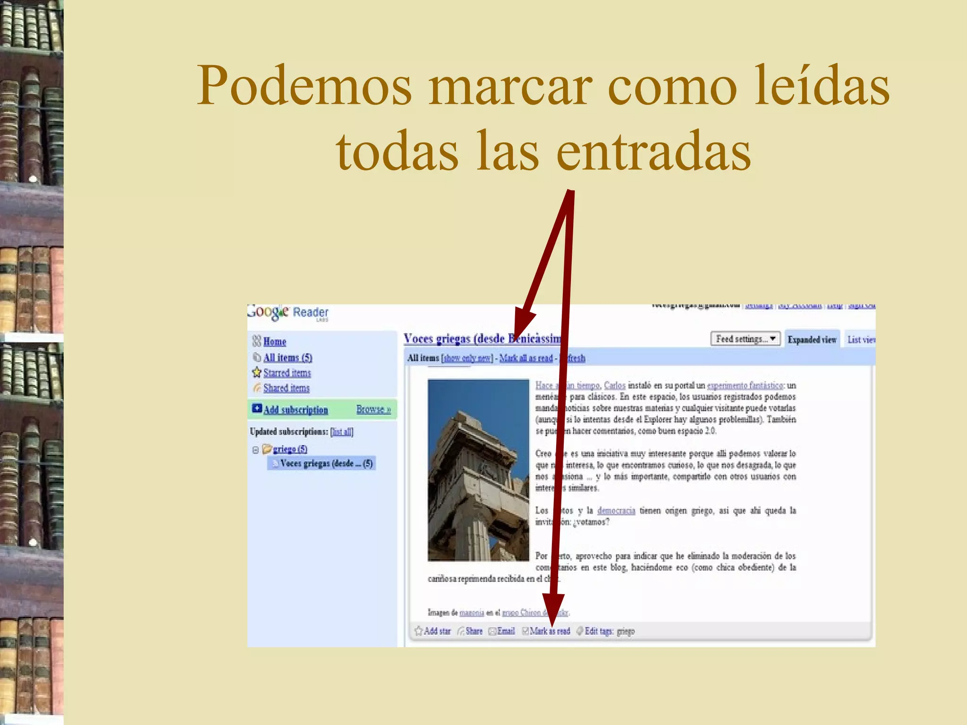
Task: Open the Home link in the sidebar
Action: point(275,341)
